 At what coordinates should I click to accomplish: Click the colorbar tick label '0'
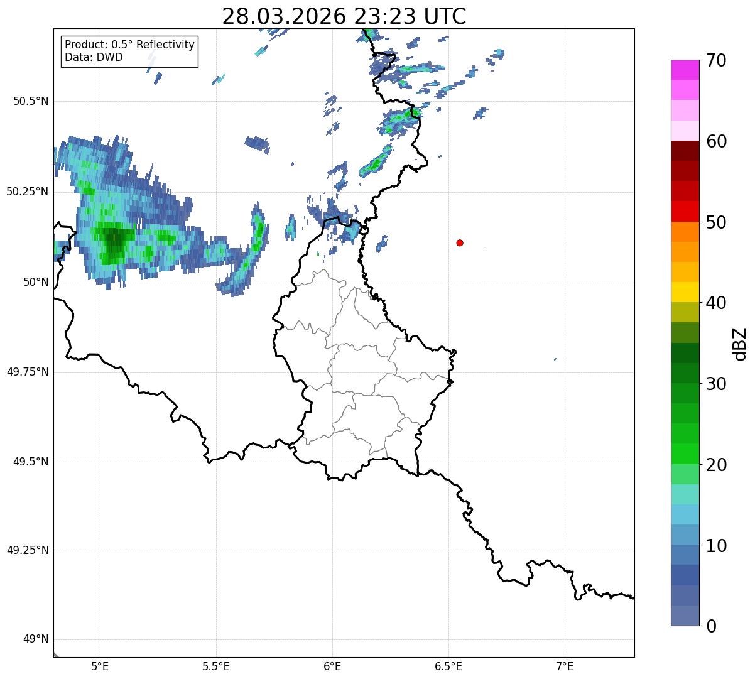click(x=711, y=626)
